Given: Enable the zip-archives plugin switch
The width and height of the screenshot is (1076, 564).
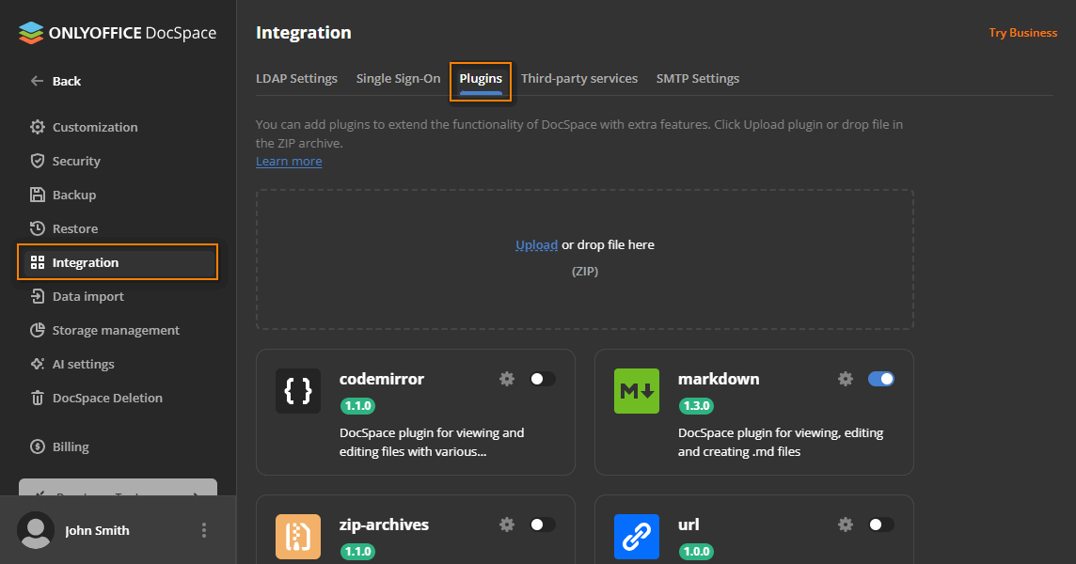Looking at the screenshot, I should (x=542, y=525).
